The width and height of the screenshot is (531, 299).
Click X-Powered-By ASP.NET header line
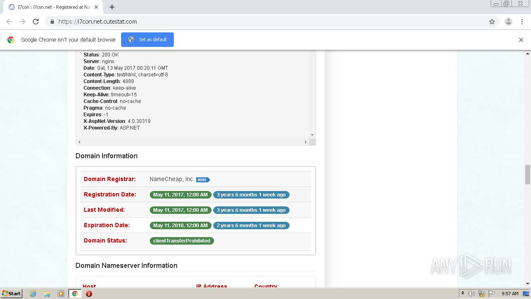click(x=112, y=128)
